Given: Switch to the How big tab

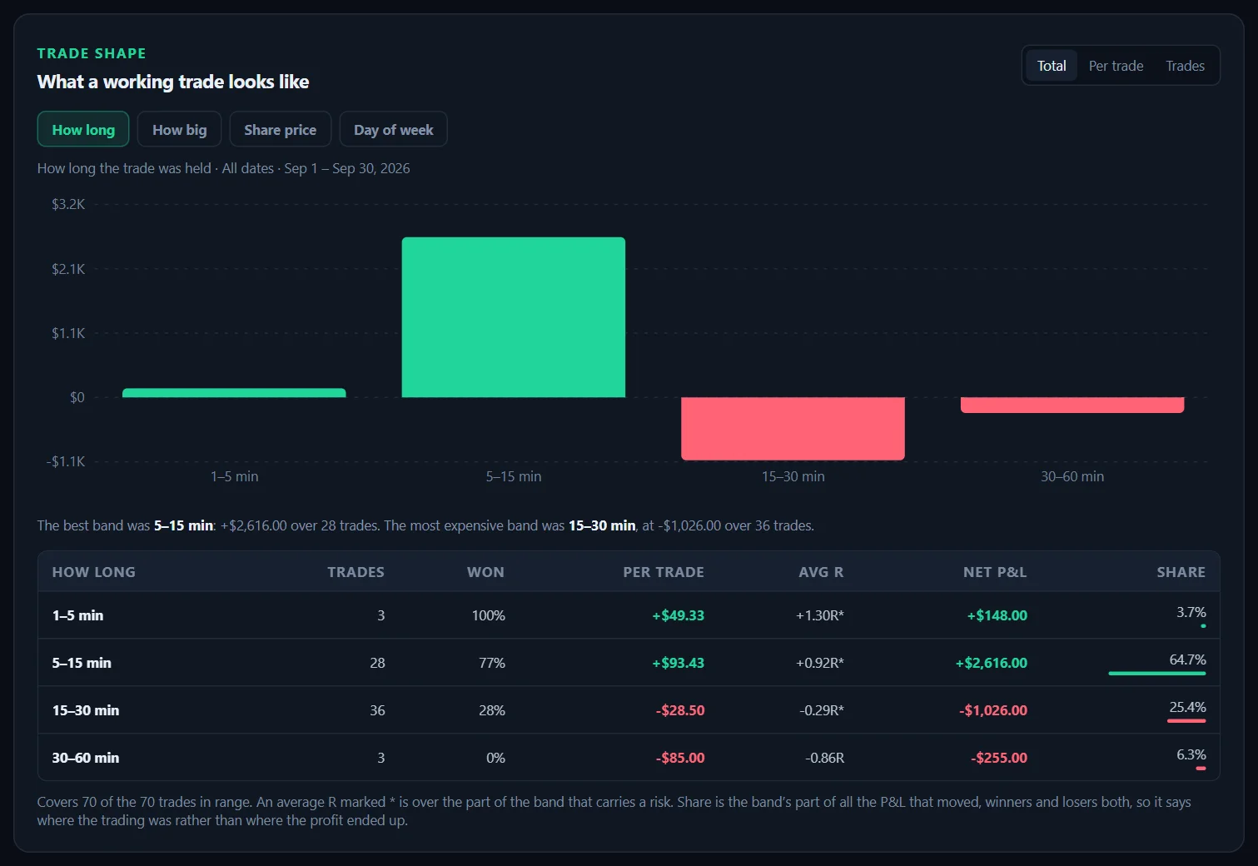Looking at the screenshot, I should click(179, 129).
